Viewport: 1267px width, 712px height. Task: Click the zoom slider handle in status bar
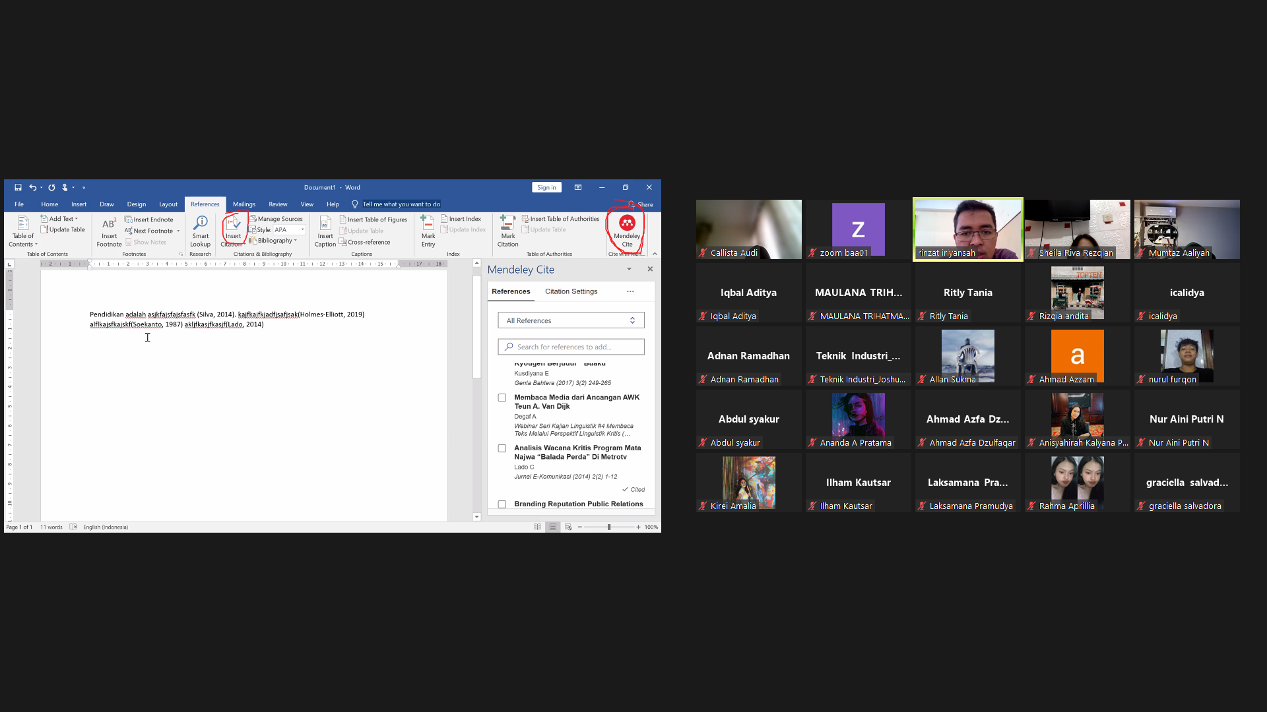tap(609, 527)
